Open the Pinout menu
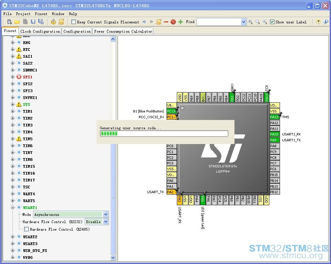Image resolution: width=331 pixels, height=264 pixels. coord(41,14)
